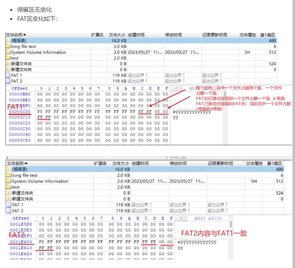Click the 创建时间 column header in FAT2 screenshot
This screenshot has height=268, width=295.
coord(140,163)
